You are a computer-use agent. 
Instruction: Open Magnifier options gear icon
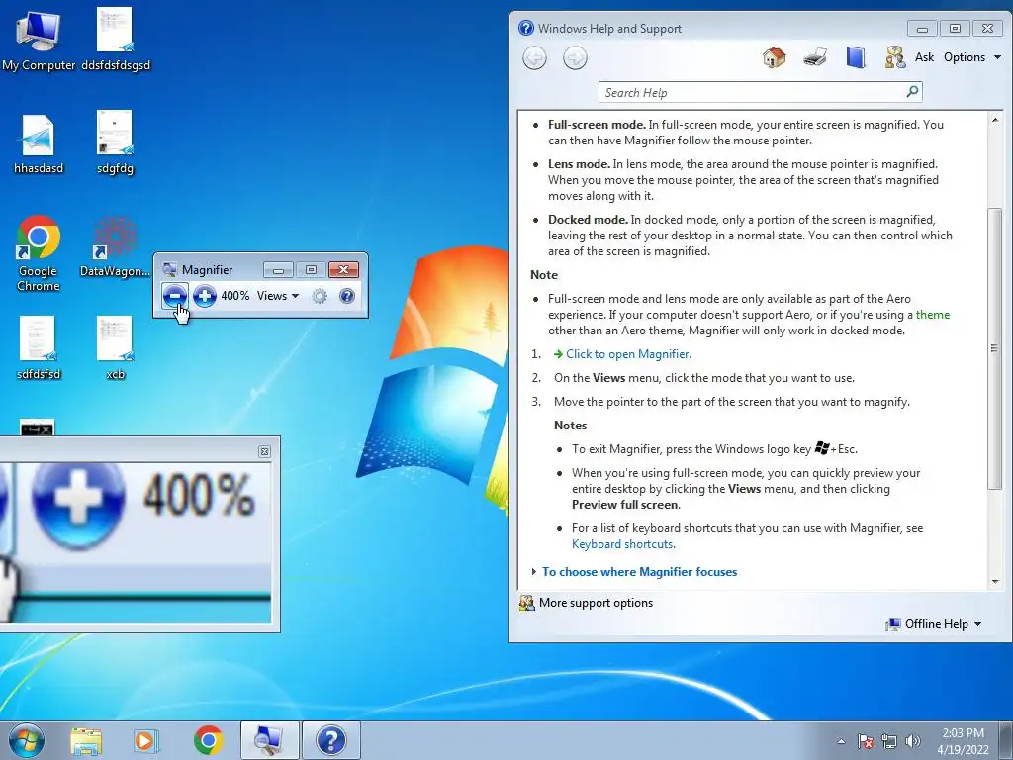click(x=320, y=296)
